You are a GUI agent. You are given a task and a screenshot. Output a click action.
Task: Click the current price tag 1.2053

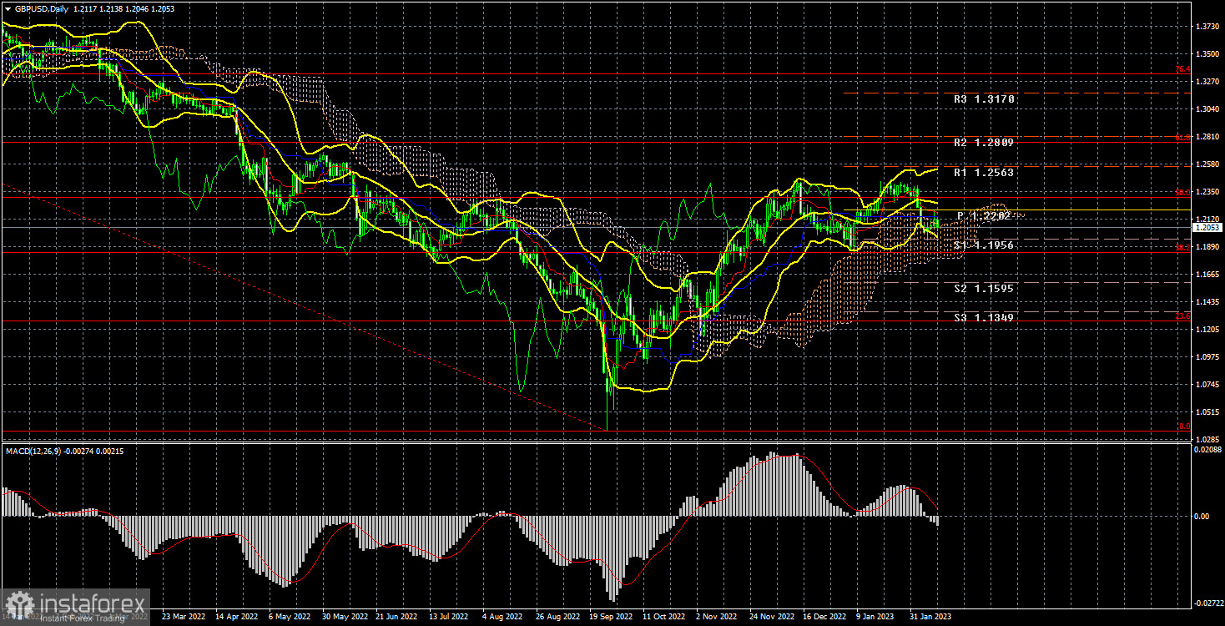(x=1207, y=227)
